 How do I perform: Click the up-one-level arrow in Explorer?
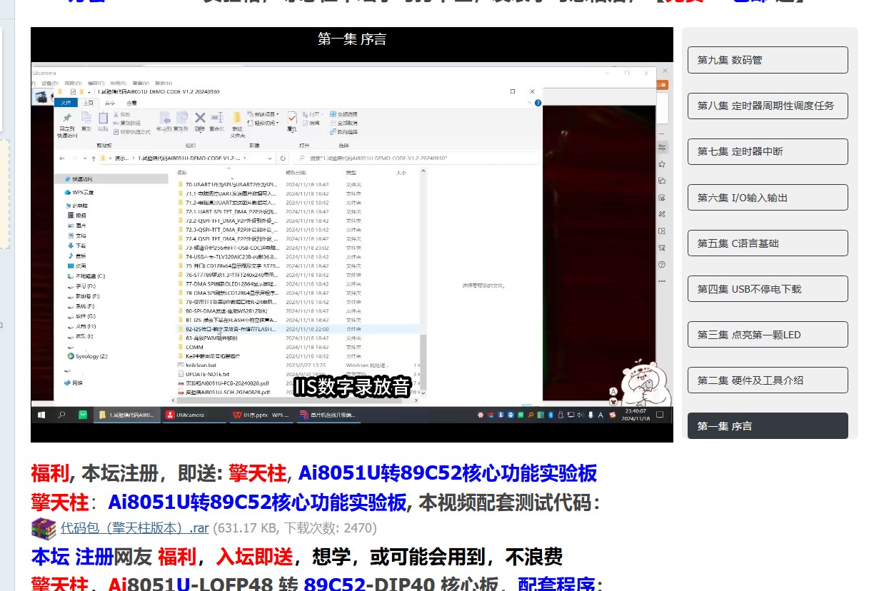(94, 158)
